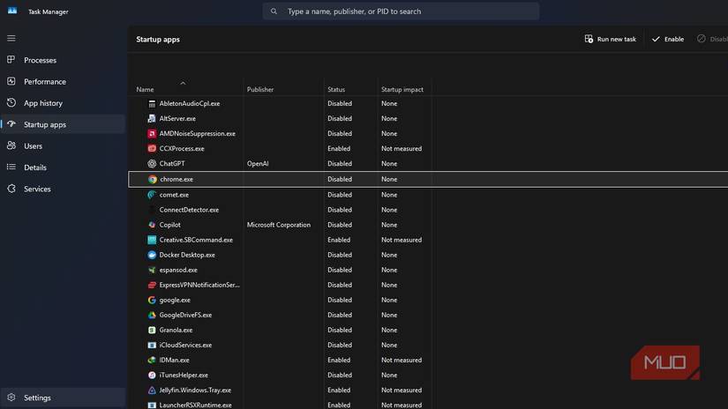Click the google.exe G icon
This screenshot has height=409, width=728.
pos(152,300)
